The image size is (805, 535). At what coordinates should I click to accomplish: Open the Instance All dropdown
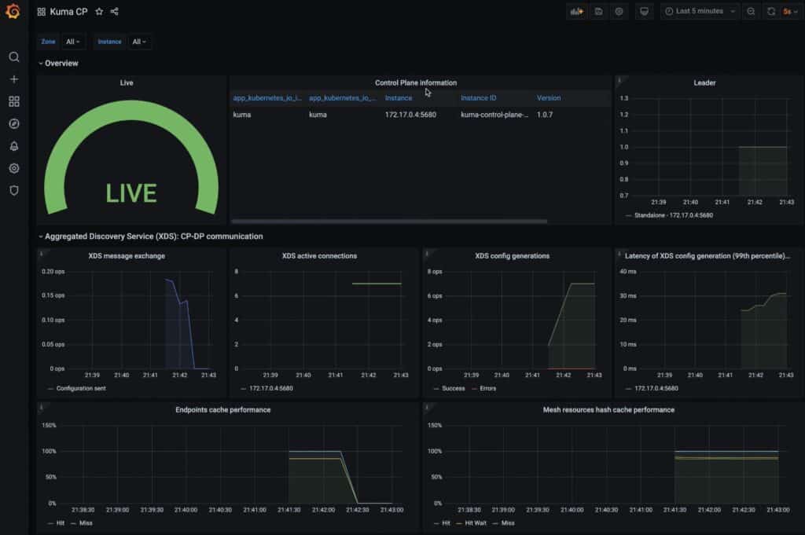[x=140, y=41]
